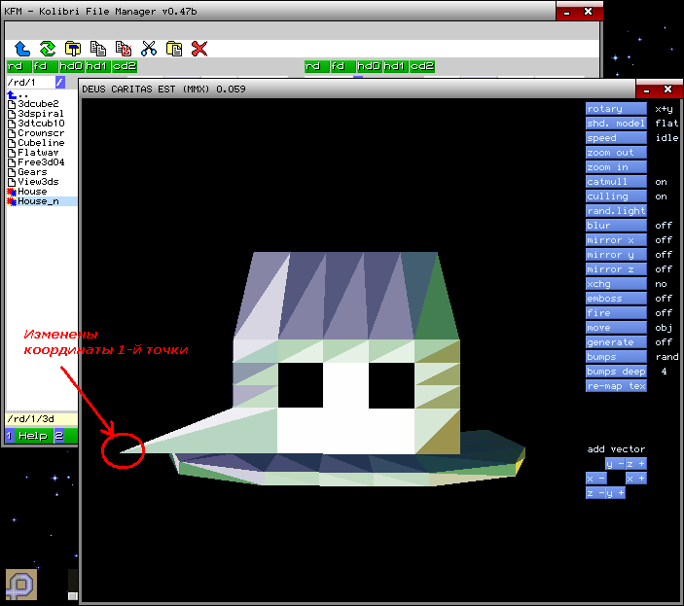The image size is (684, 606).
Task: Click the paste clipboard icon in toolbar
Action: (174, 48)
